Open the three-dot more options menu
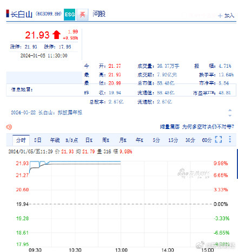This screenshot has height=252, width=238. click(230, 139)
